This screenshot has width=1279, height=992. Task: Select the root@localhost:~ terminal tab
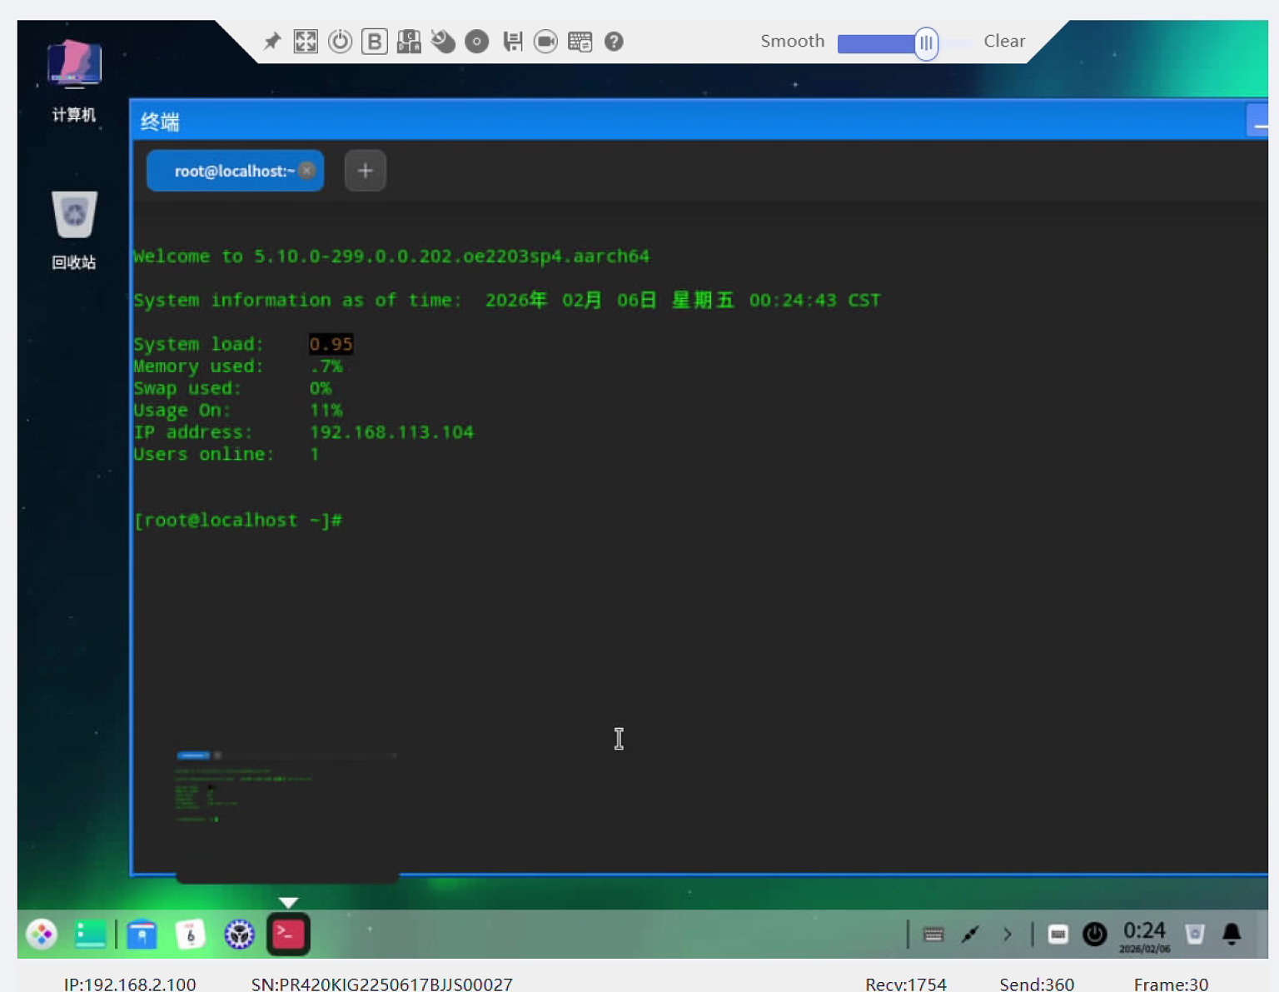pos(235,171)
